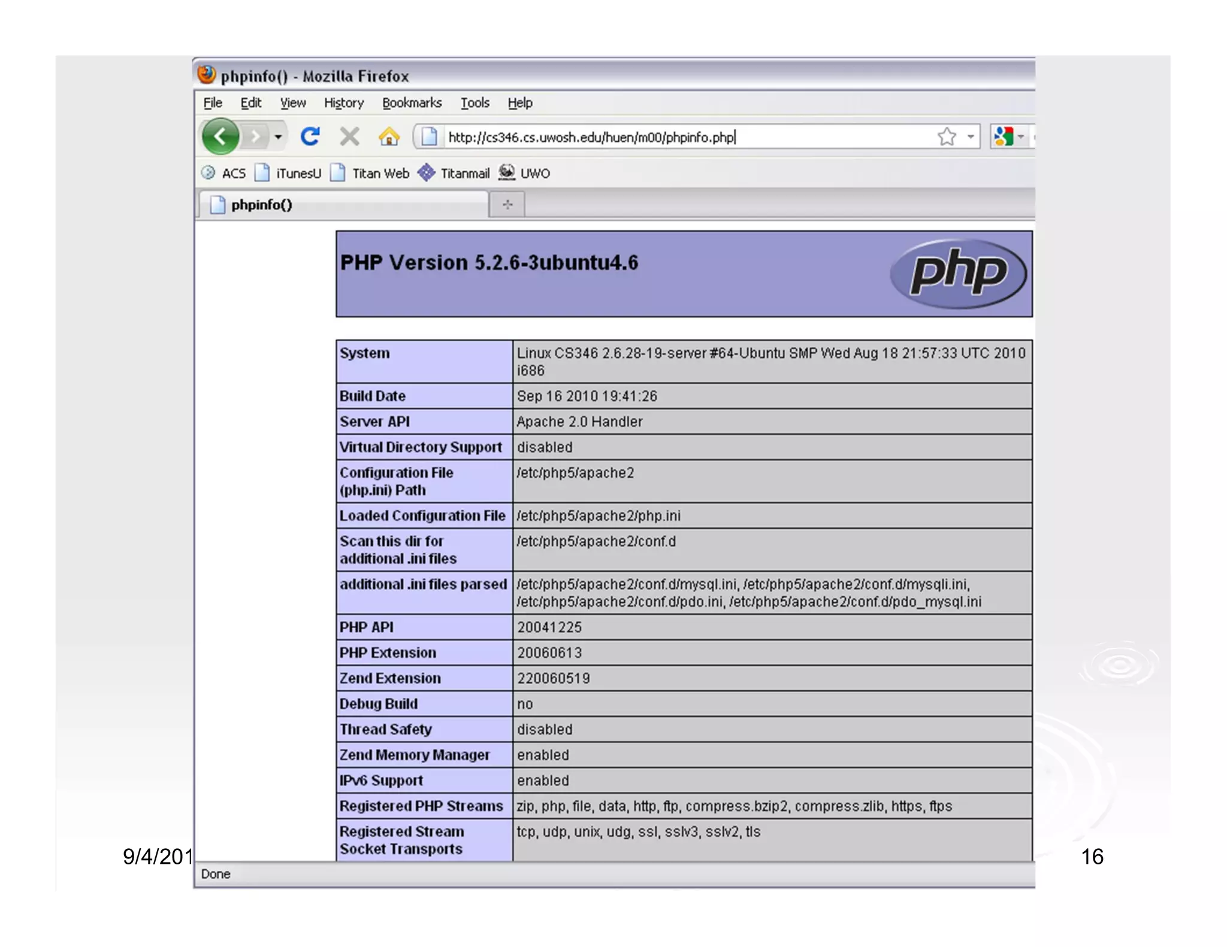Click the PHP Version 5.2.6-3ubuntu4.6 heading
The height and width of the screenshot is (947, 1227).
[489, 263]
